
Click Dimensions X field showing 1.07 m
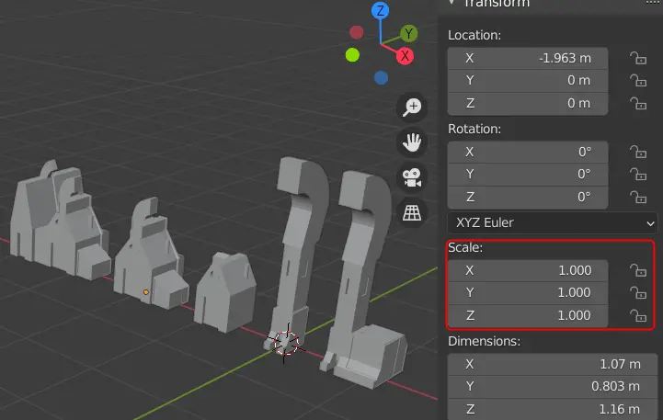[553, 364]
